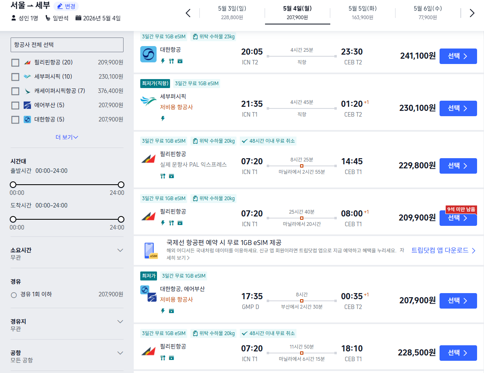Viewport: 484px width, 373px height.
Task: Click the 항공사 전체 선택 field
Action: coord(67,45)
